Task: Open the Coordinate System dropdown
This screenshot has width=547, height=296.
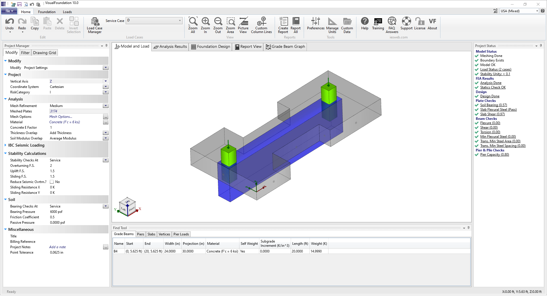Action: click(x=106, y=87)
